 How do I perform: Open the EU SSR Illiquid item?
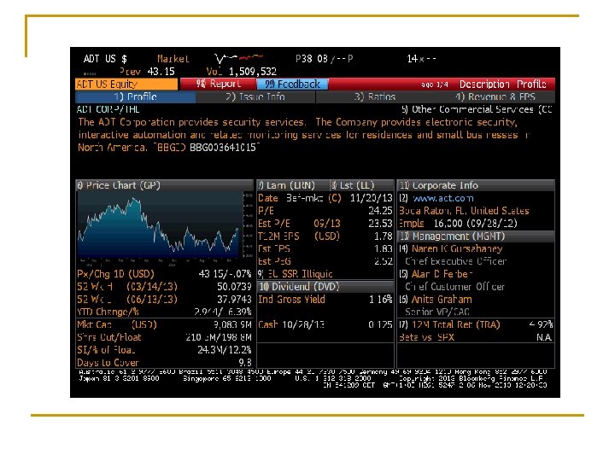pos(296,274)
